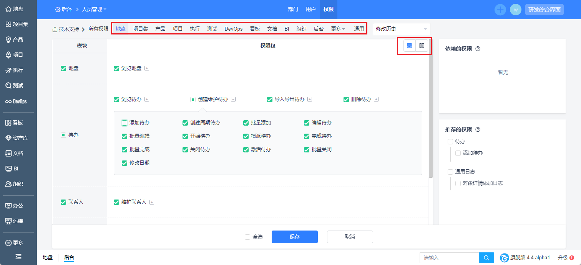Click the 取消 button
This screenshot has width=581, height=265.
pos(350,237)
